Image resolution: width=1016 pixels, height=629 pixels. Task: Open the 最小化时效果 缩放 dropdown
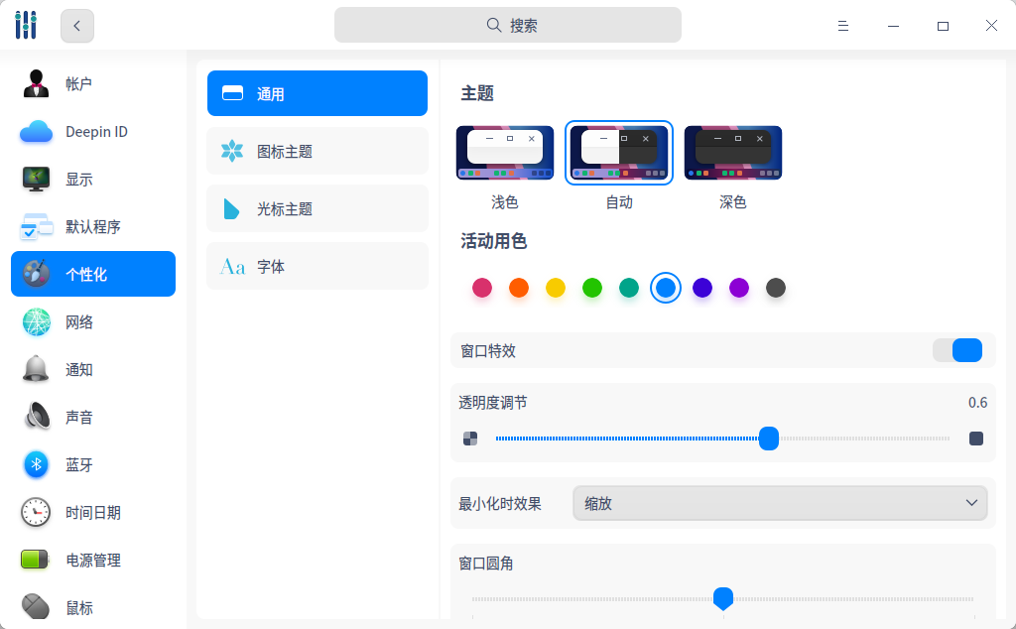point(780,503)
